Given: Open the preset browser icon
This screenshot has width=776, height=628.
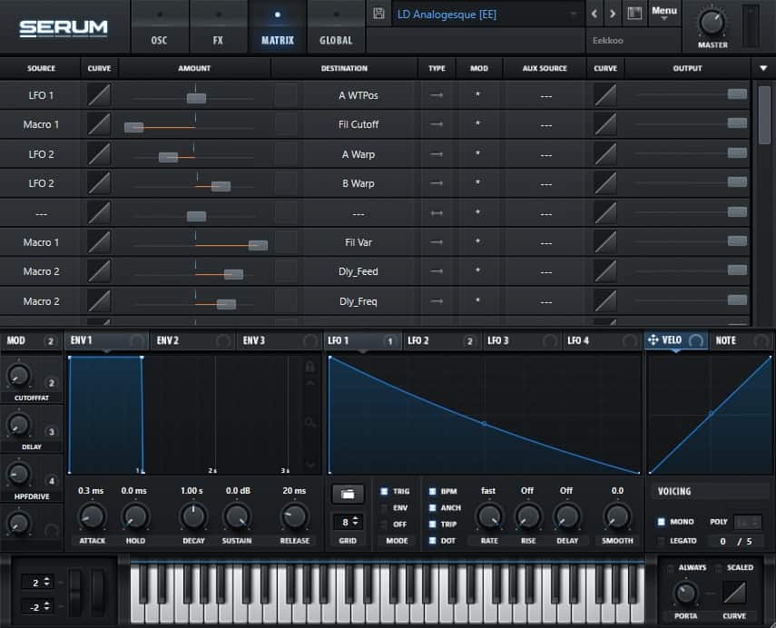Looking at the screenshot, I should [634, 14].
